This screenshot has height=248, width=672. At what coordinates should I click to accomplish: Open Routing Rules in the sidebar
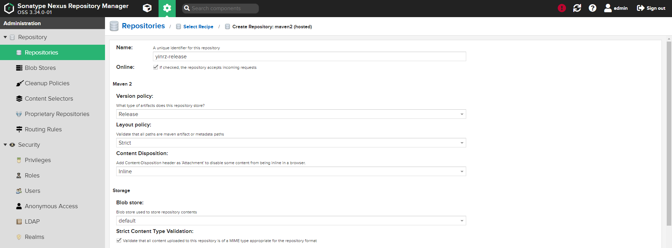[52, 129]
